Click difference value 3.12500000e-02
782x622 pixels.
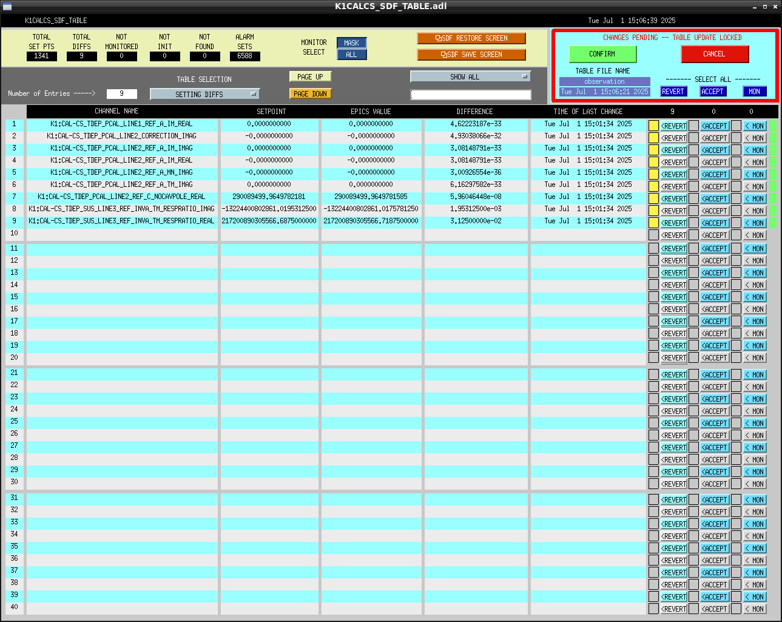pos(476,221)
